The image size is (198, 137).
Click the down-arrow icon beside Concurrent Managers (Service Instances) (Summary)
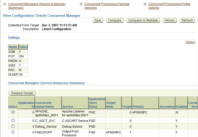[5, 4]
